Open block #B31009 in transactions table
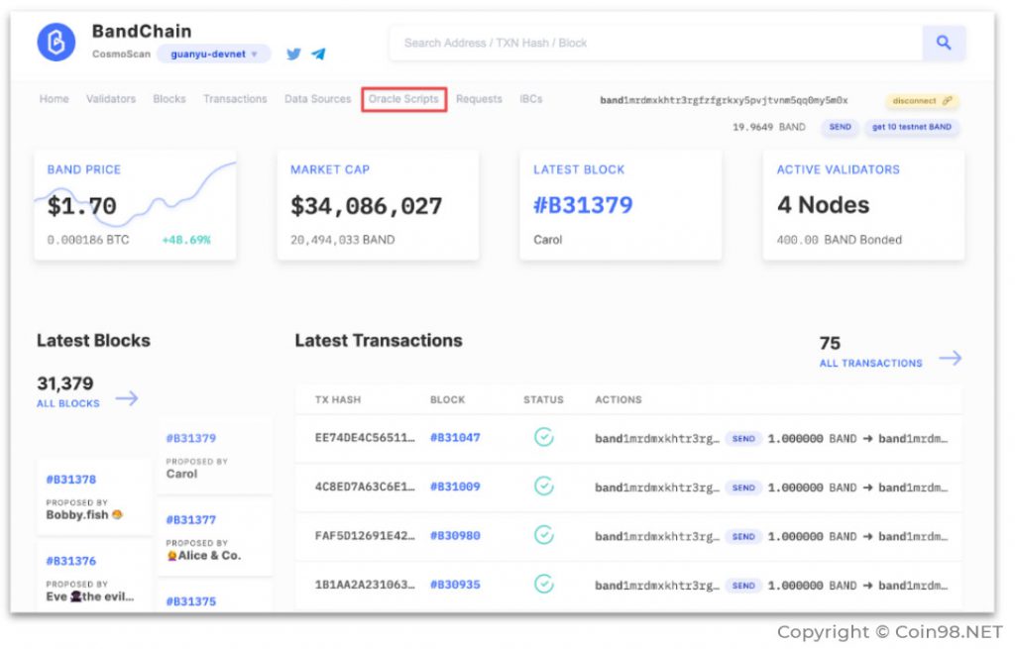This screenshot has width=1015, height=649. pos(455,487)
